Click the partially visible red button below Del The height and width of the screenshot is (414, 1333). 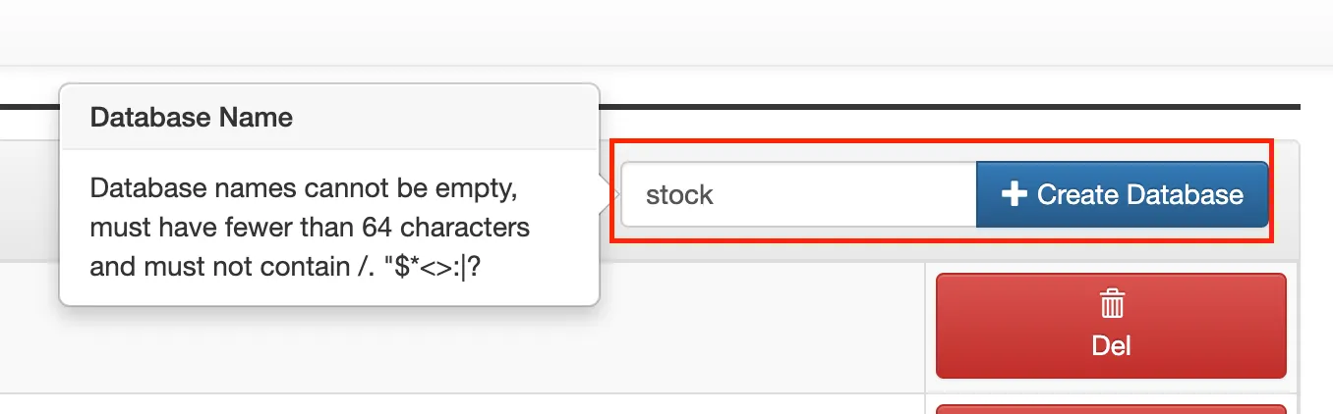coord(1111,409)
